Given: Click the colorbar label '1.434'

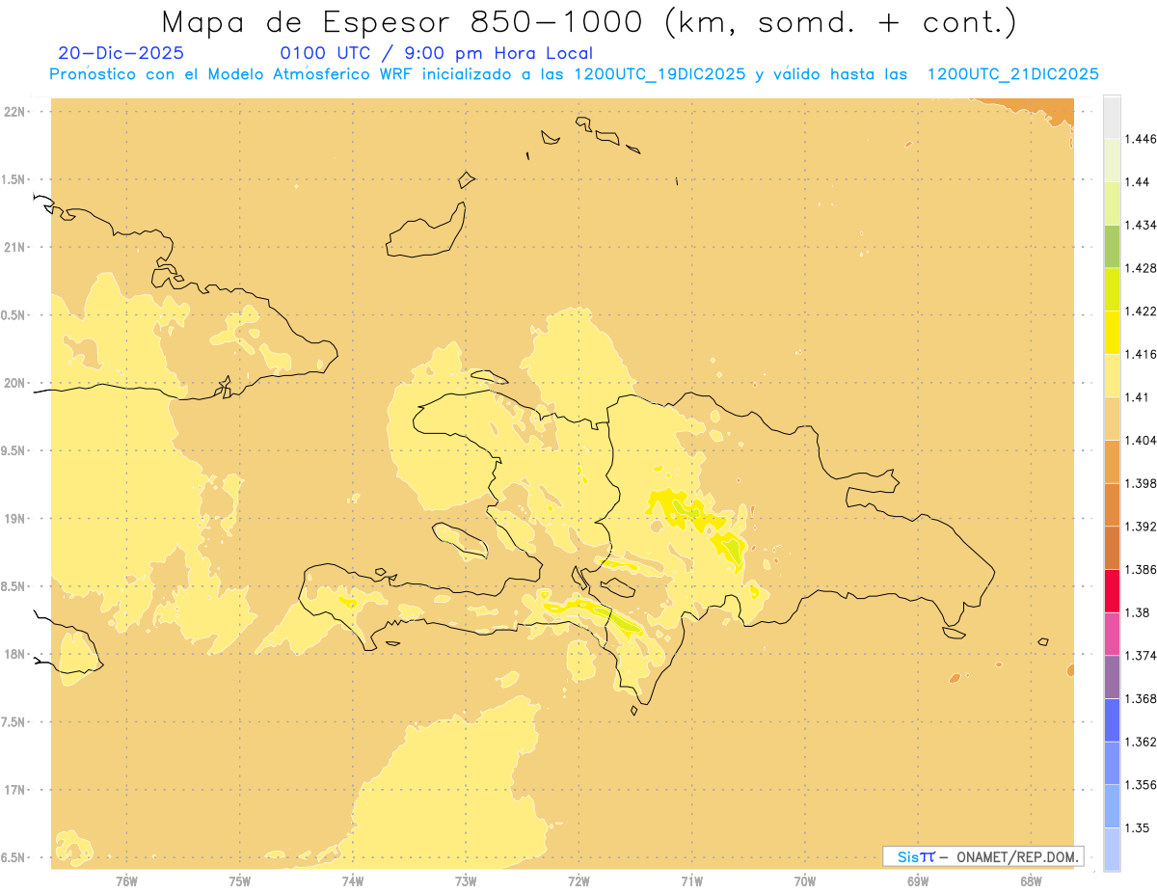Looking at the screenshot, I should tap(1141, 225).
